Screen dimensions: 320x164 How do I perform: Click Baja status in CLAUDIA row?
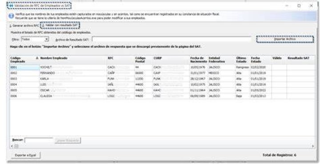point(243,96)
